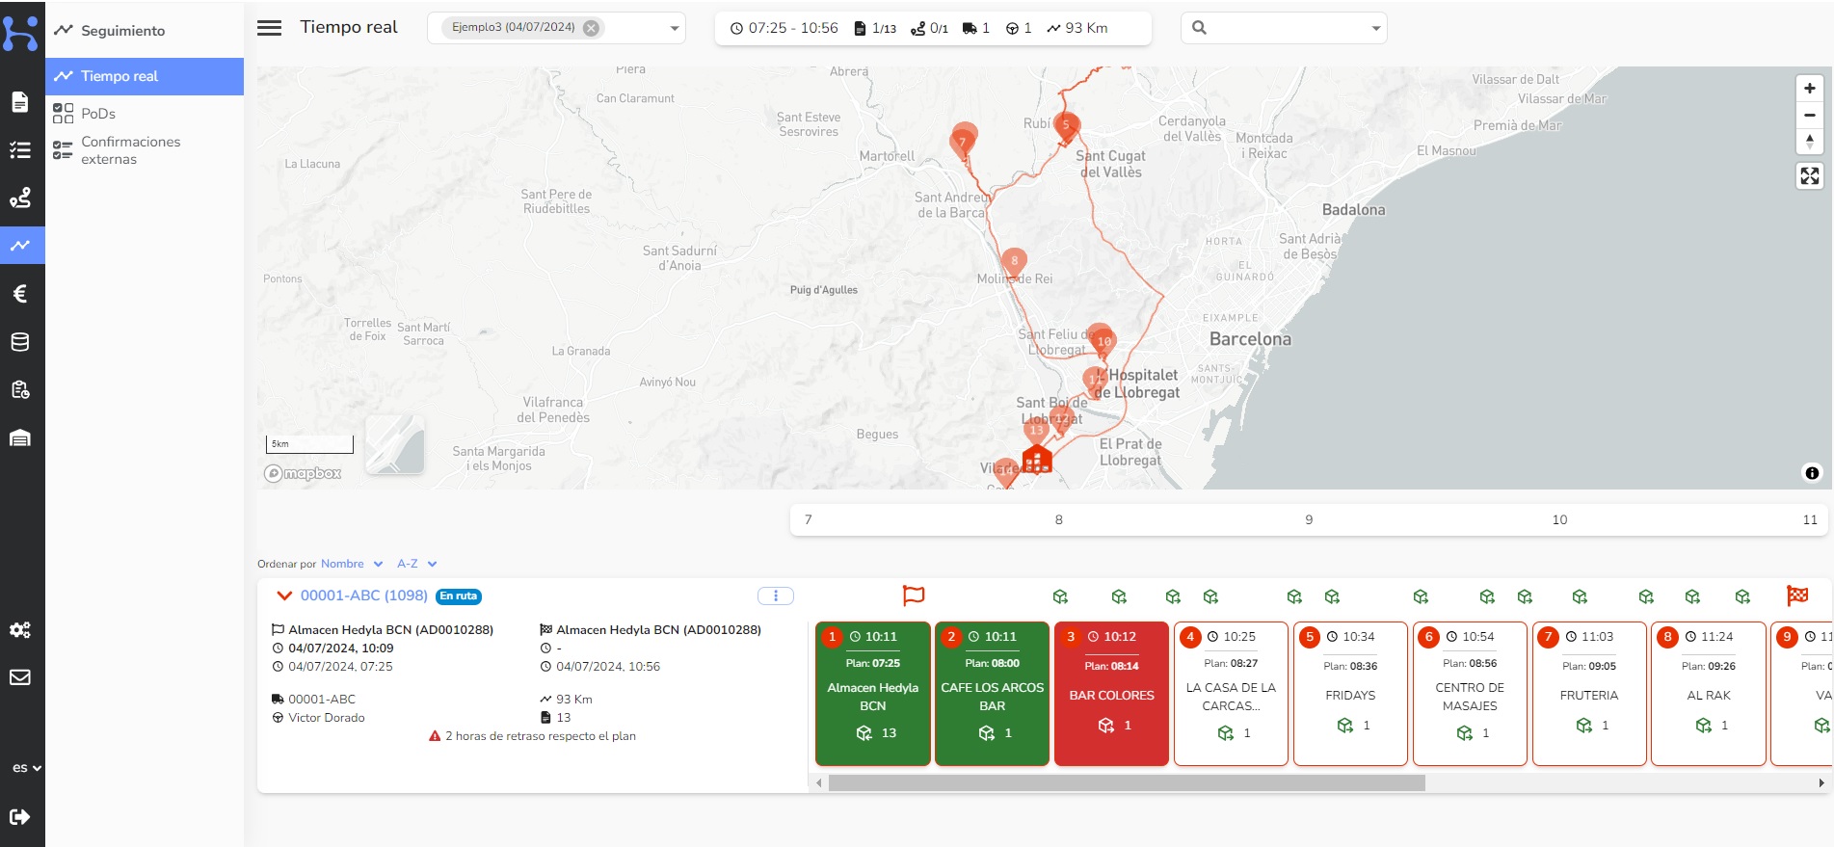Open the warehouse sidebar icon
1834x847 pixels.
(x=20, y=438)
